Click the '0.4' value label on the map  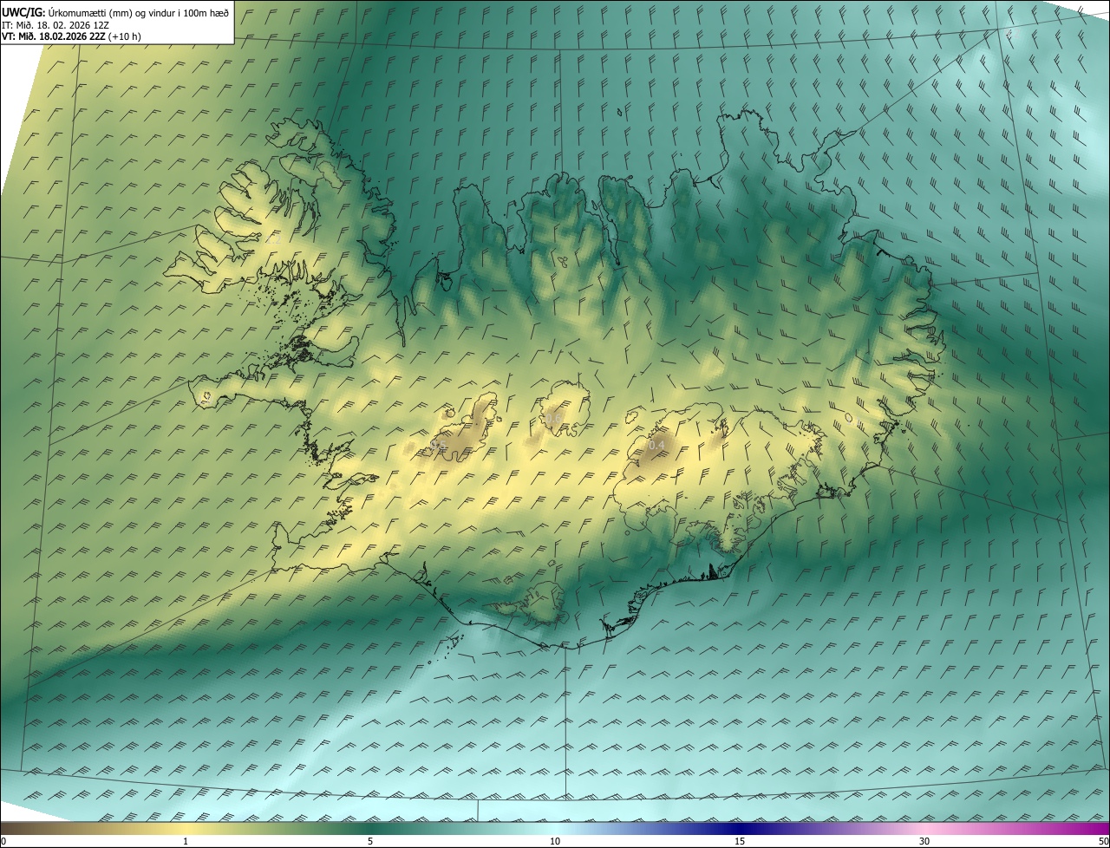[x=656, y=446]
